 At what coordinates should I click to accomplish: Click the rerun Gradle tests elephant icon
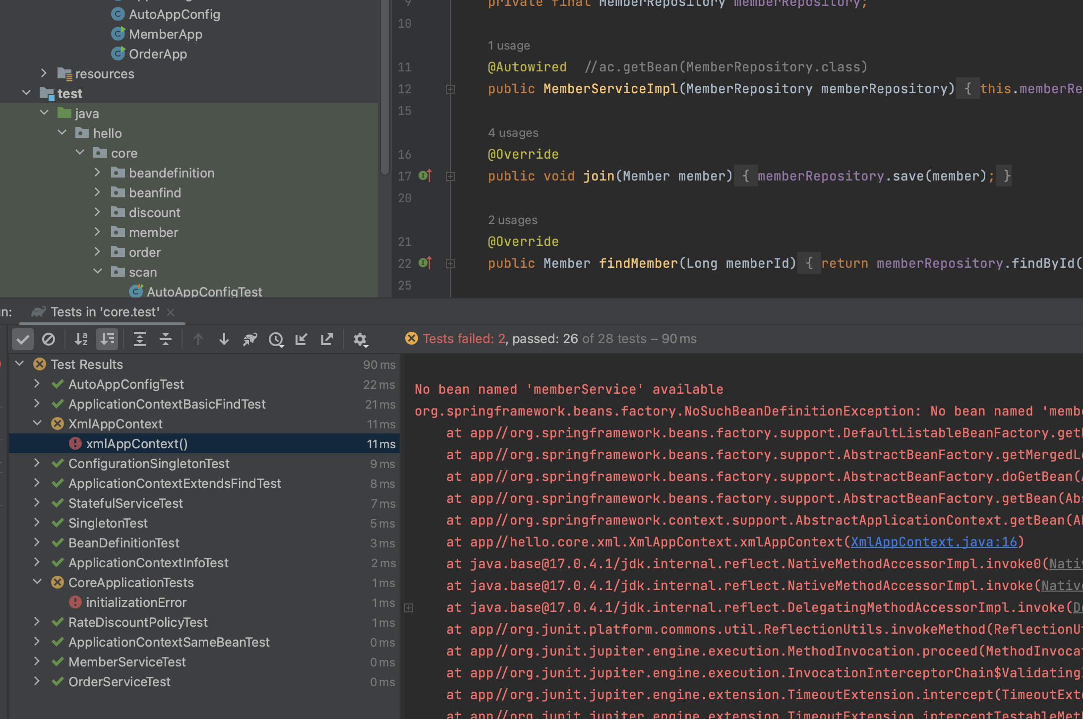point(250,339)
